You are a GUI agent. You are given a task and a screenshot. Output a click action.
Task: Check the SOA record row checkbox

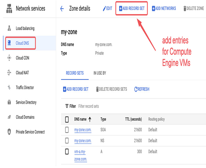pos(67,130)
